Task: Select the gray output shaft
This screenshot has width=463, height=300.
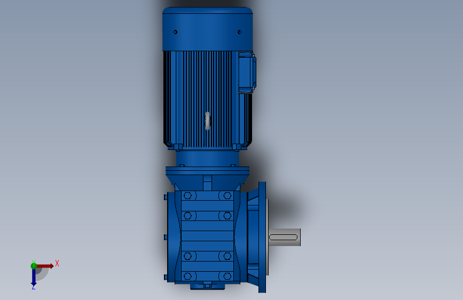Action: point(284,237)
